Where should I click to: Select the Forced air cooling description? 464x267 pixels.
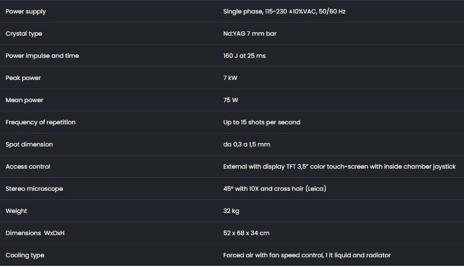307,255
